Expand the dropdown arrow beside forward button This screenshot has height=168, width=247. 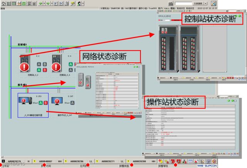[52, 3]
